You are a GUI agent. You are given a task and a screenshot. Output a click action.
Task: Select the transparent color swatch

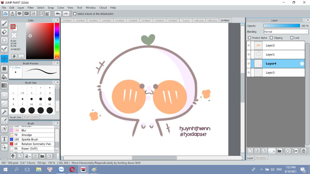click(x=14, y=35)
